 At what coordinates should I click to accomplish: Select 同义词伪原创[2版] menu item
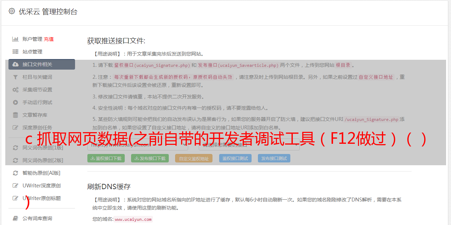42,160
